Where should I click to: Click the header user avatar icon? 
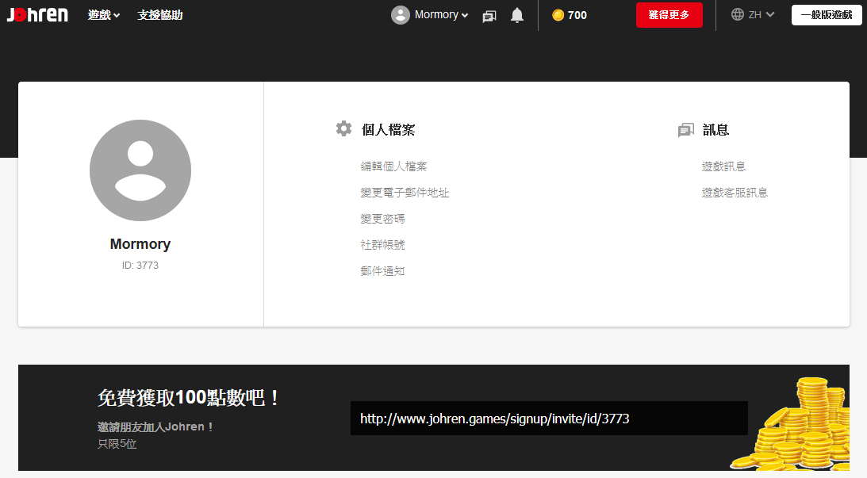click(401, 15)
